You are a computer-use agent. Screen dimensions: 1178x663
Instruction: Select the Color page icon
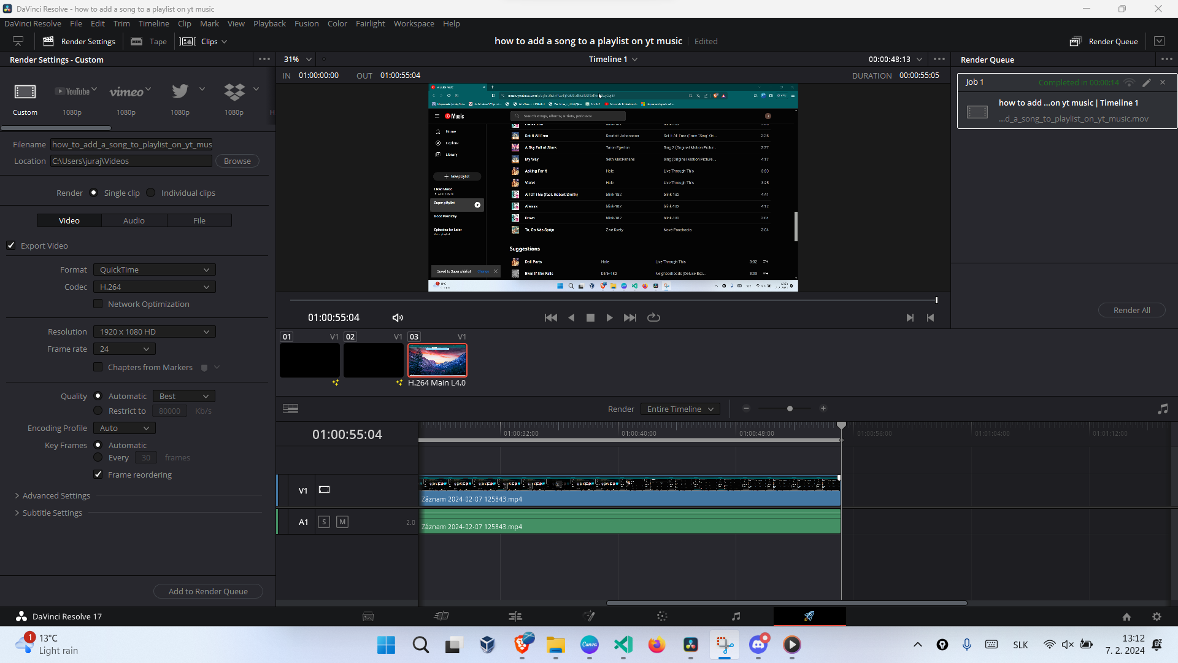pyautogui.click(x=662, y=616)
